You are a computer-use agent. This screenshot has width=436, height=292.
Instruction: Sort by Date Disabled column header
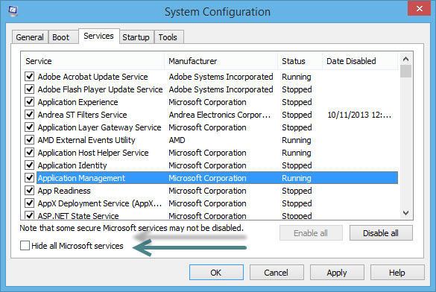tap(361, 61)
